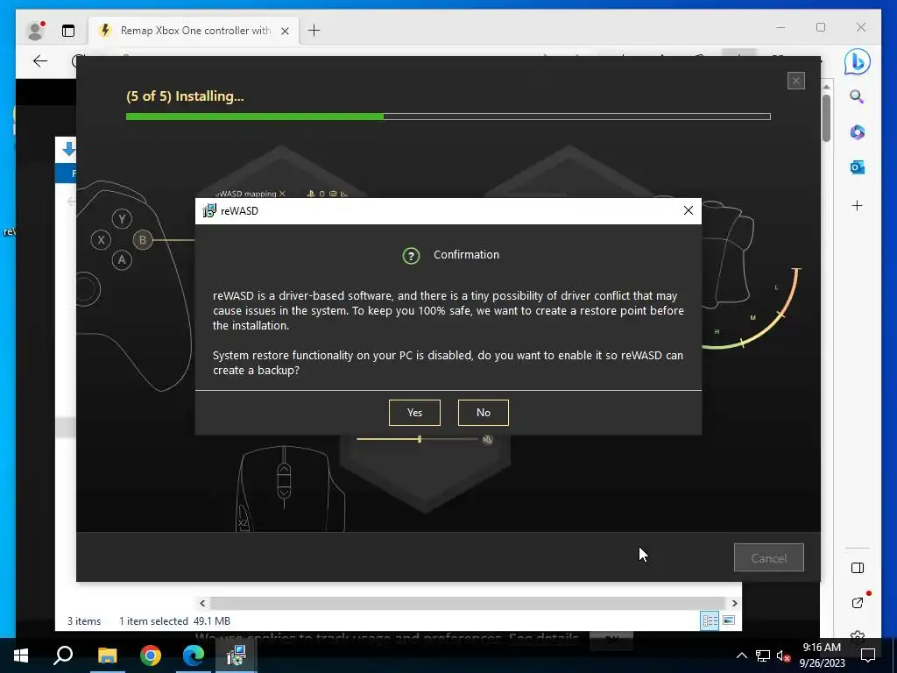Viewport: 897px width, 673px height.
Task: Switch to Microsoft Edge from taskbar
Action: pyautogui.click(x=194, y=655)
